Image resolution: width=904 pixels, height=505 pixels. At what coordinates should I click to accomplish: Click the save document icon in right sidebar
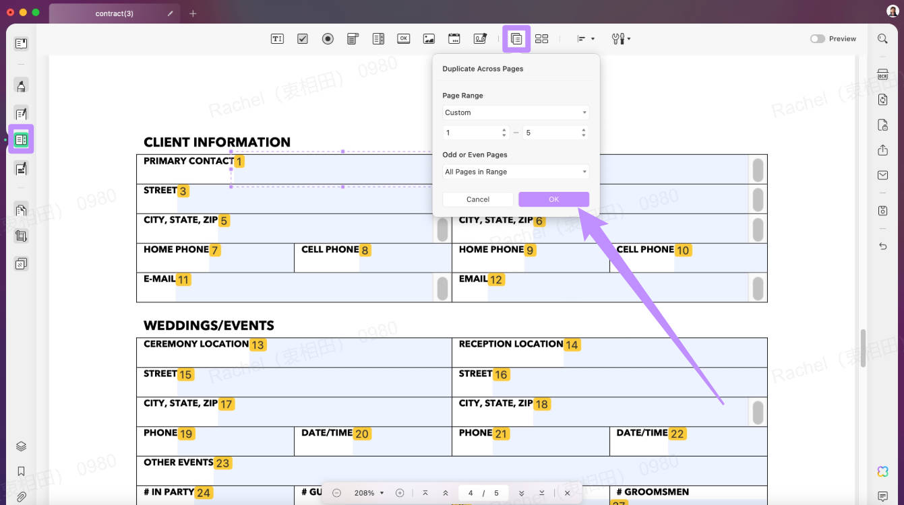tap(882, 211)
